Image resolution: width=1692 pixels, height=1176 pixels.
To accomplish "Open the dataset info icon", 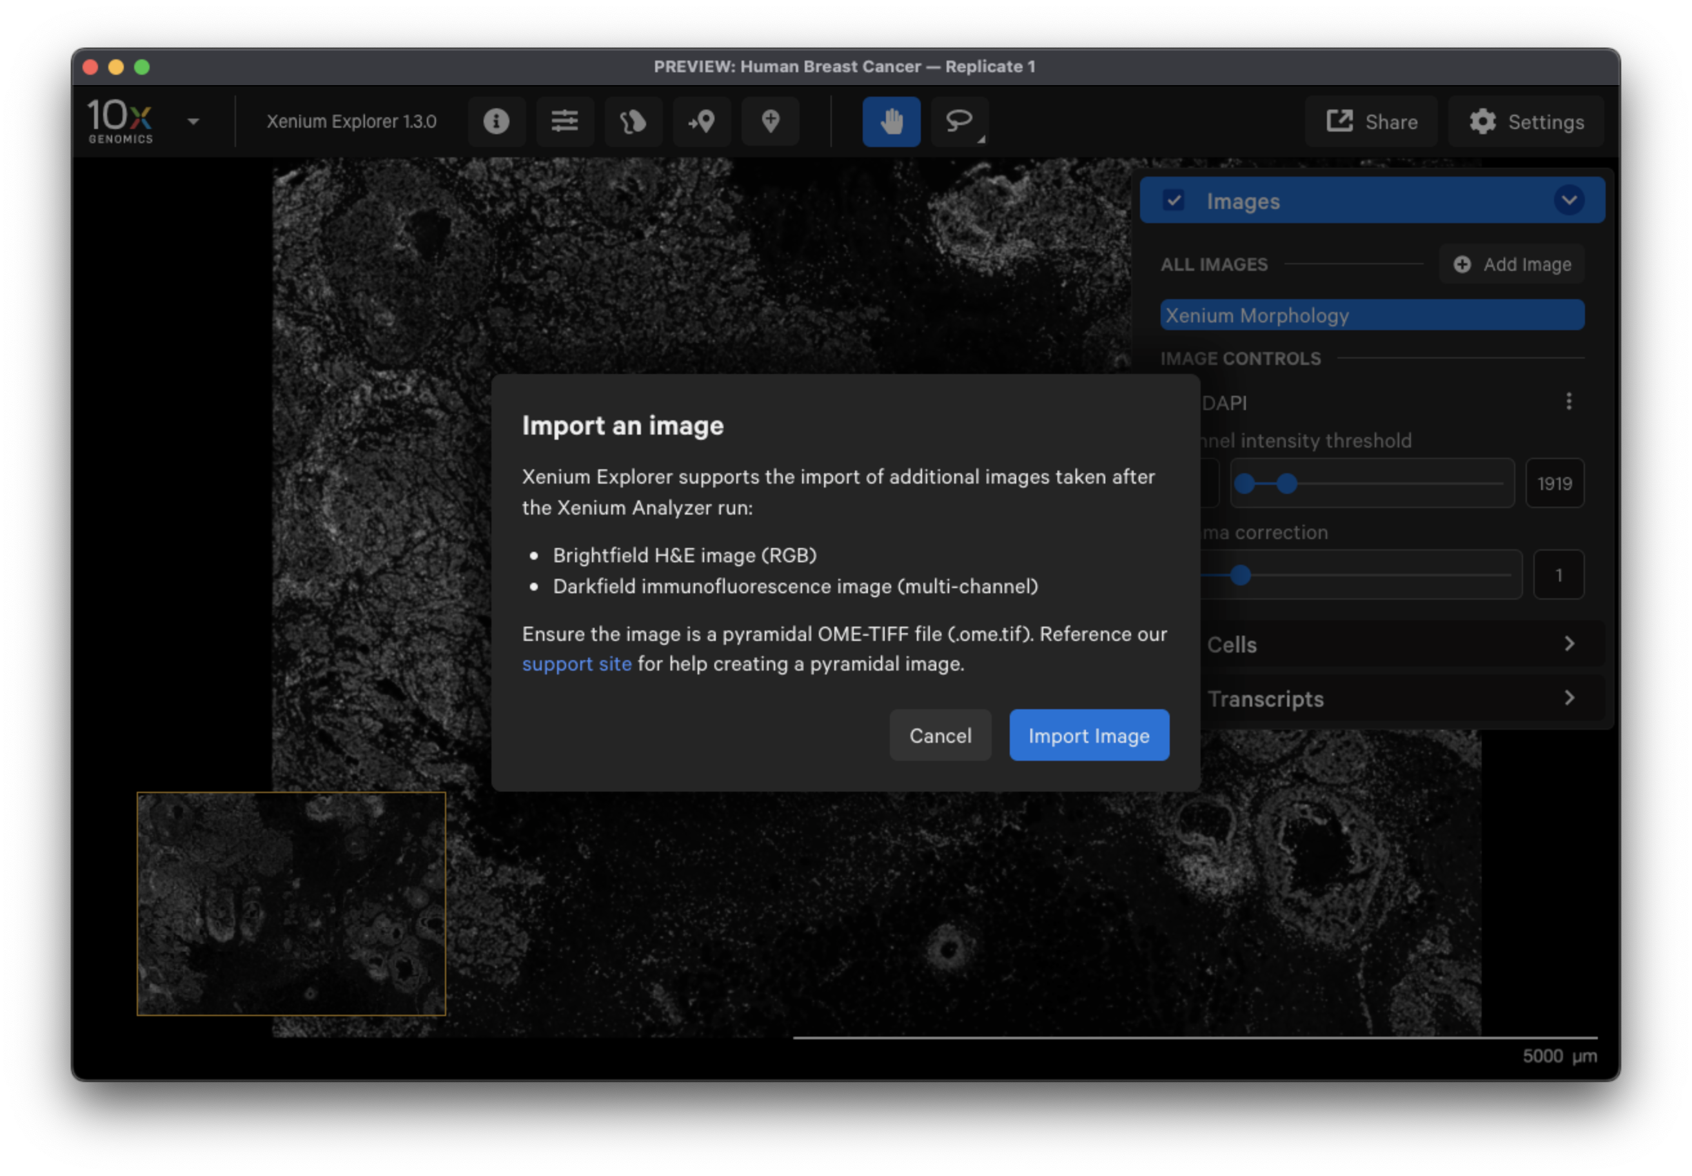I will pyautogui.click(x=496, y=121).
